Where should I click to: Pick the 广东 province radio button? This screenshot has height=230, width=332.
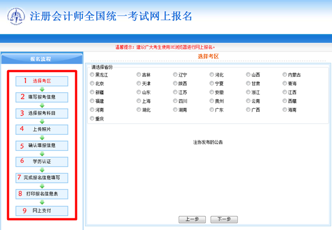[212, 110]
